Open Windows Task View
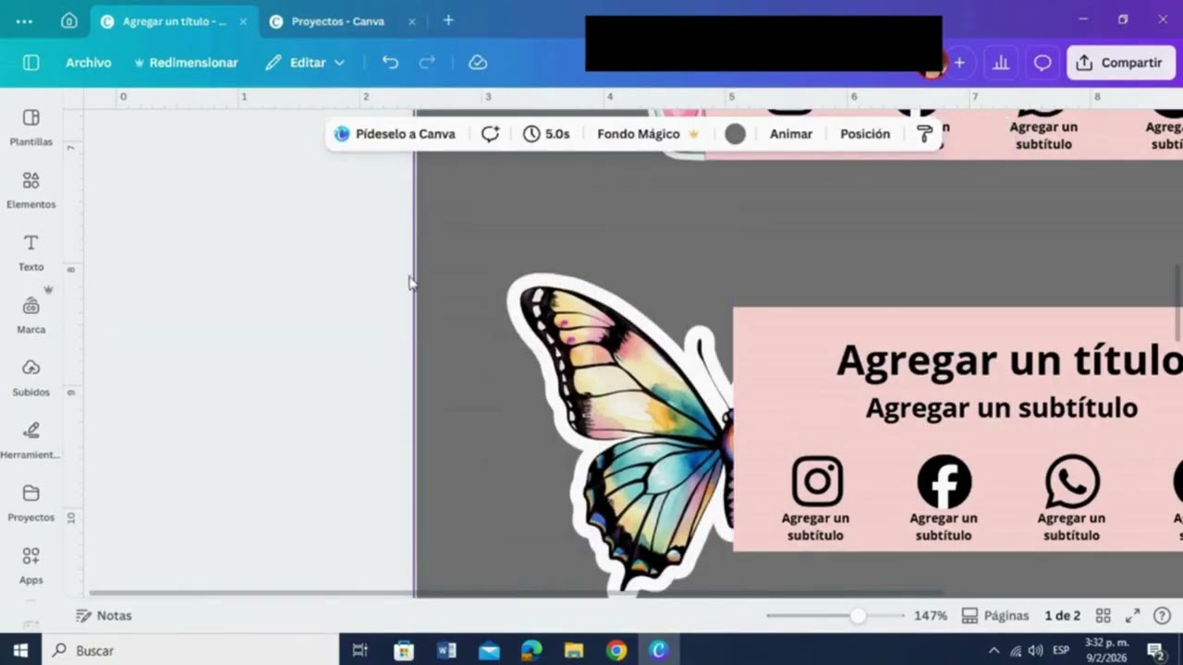 coord(360,650)
